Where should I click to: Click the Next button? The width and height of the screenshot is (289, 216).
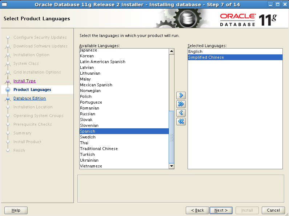click(x=221, y=210)
